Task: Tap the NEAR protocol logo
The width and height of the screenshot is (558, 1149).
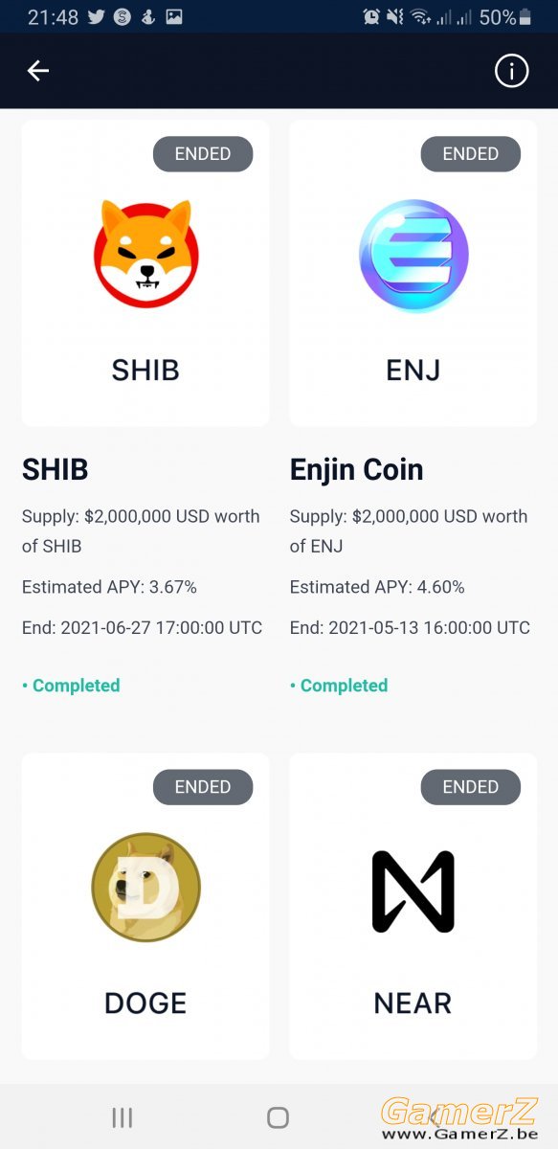Action: coord(413,891)
